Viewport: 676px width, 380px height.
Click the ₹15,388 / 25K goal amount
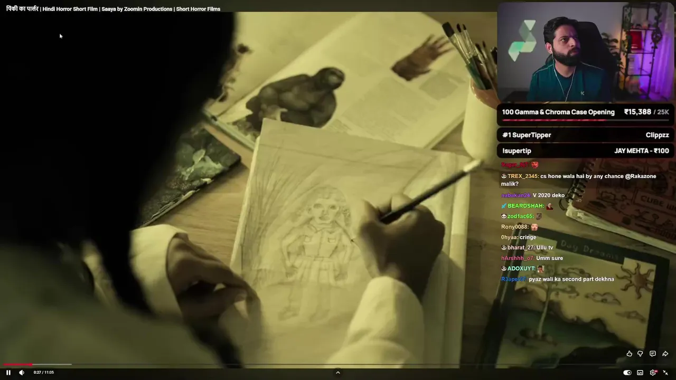tap(646, 112)
